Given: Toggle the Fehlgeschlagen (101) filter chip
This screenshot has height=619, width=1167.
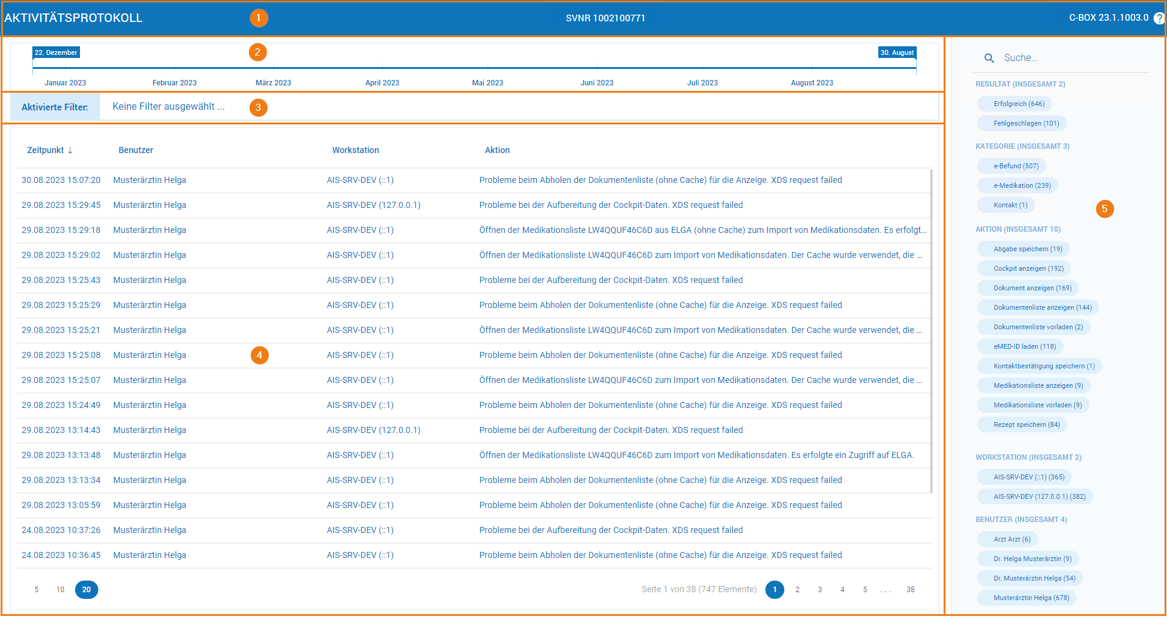Looking at the screenshot, I should (1022, 123).
